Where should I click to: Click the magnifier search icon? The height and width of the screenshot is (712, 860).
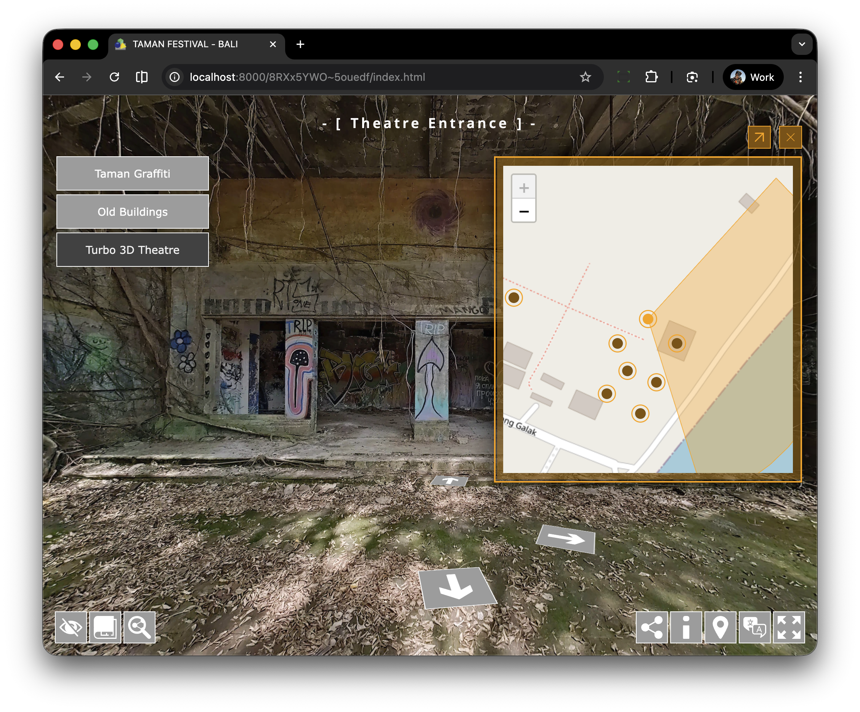(x=139, y=627)
